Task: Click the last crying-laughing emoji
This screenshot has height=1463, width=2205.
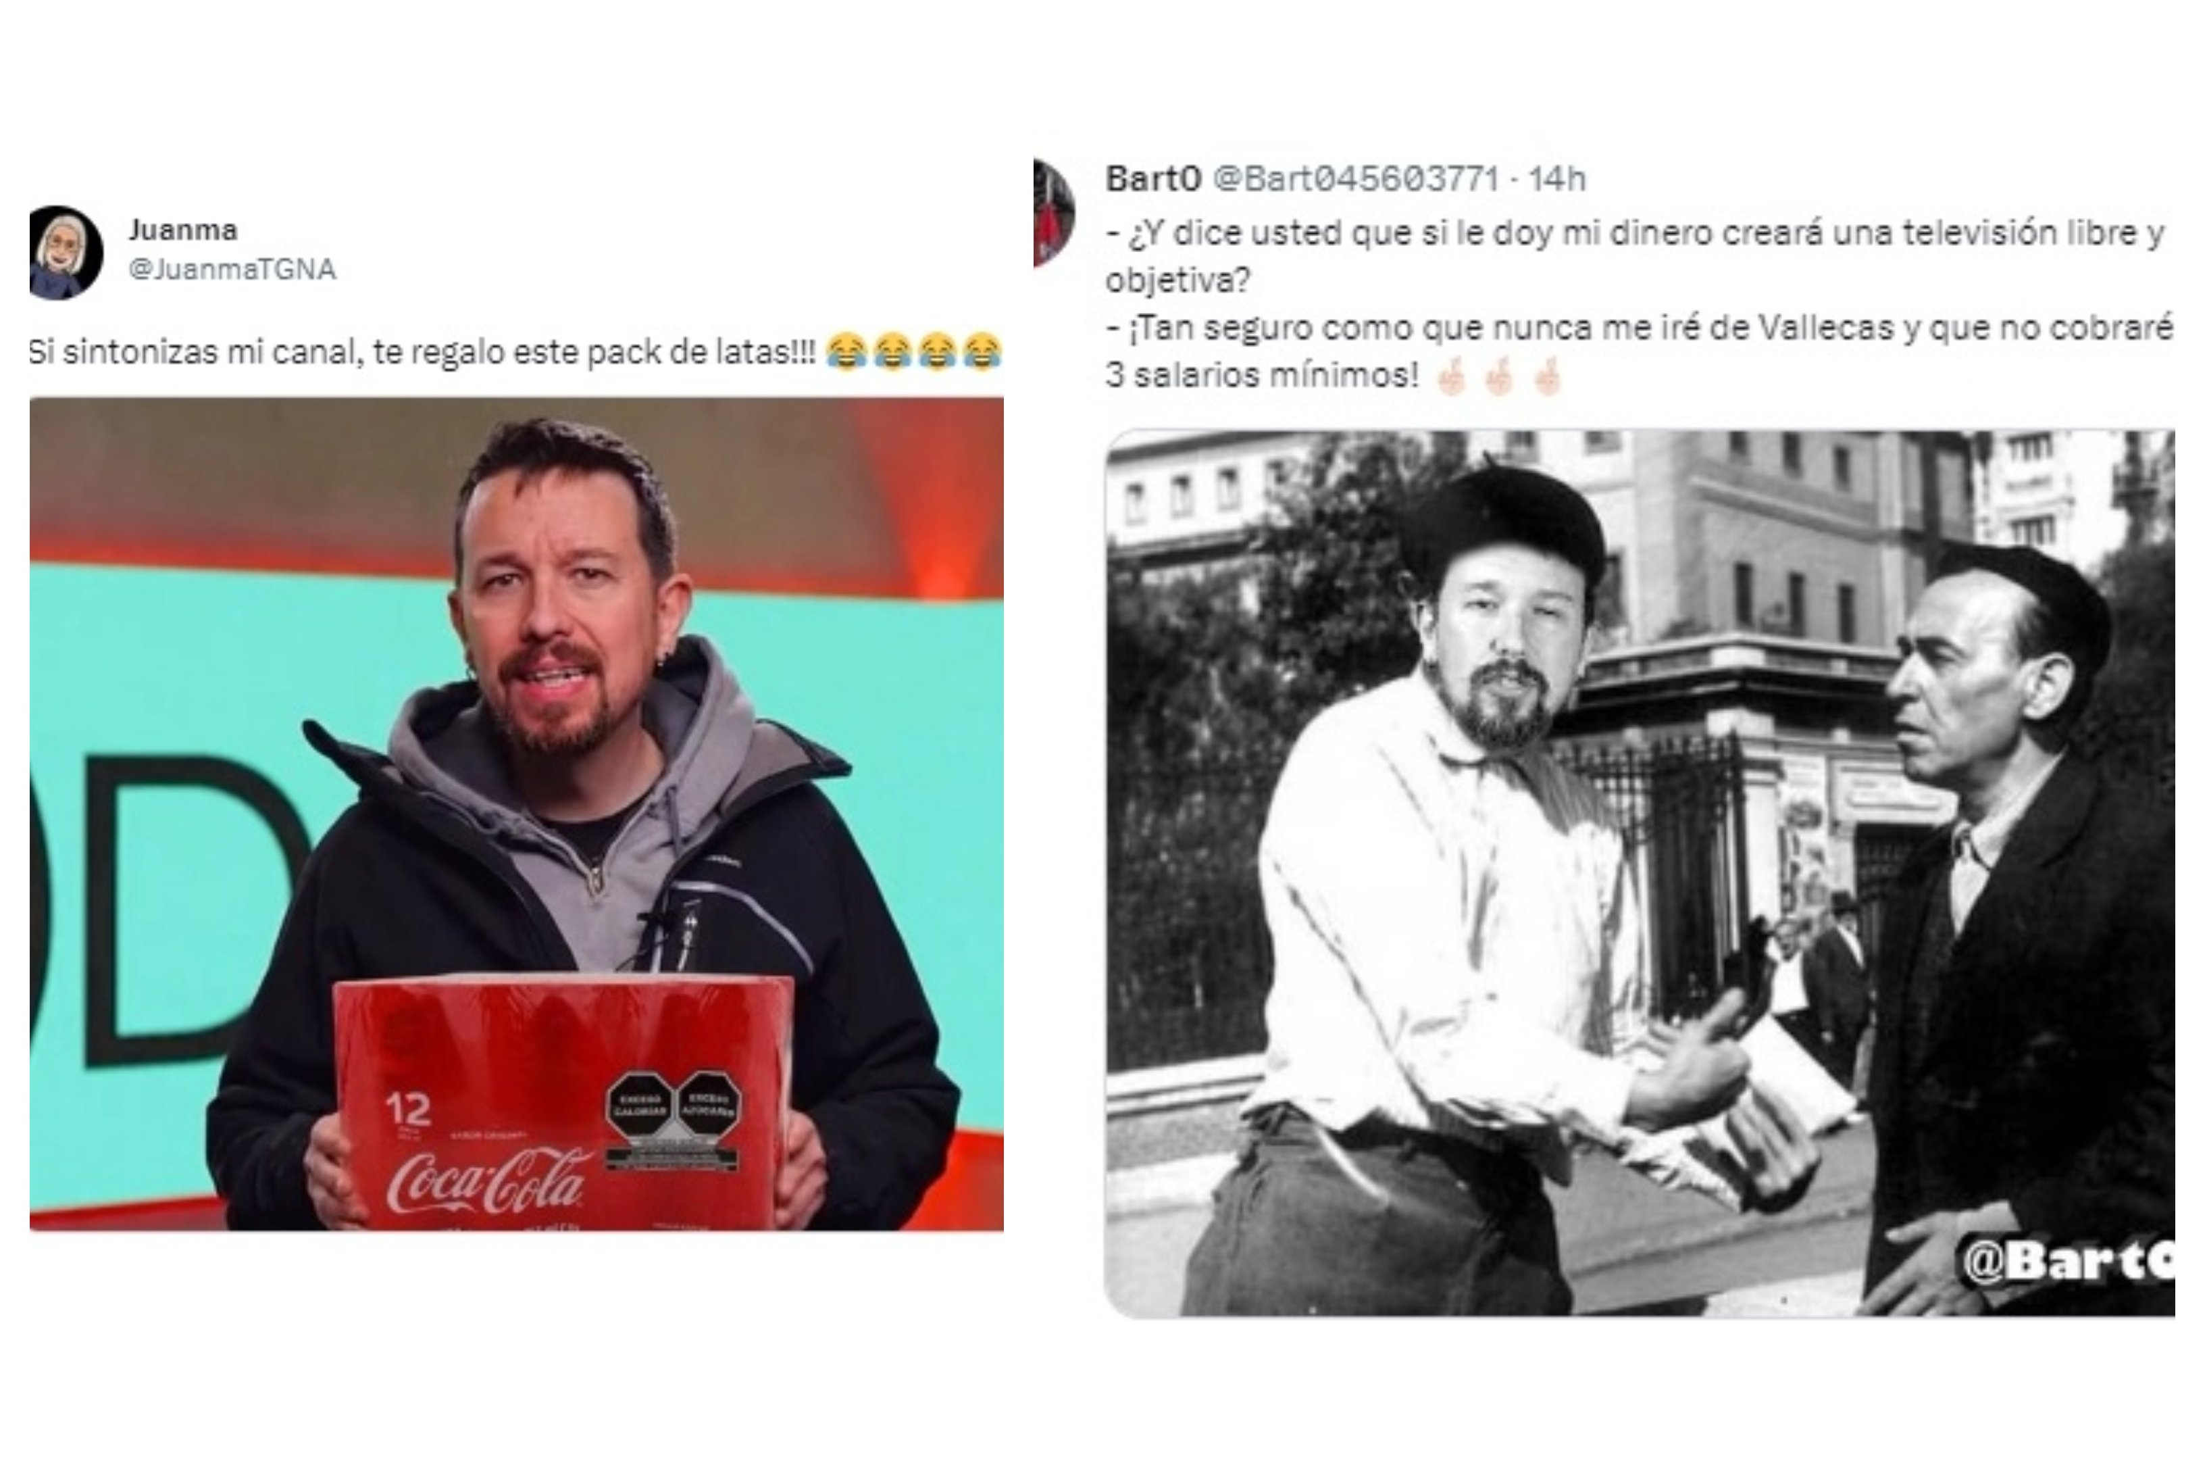Action: (x=982, y=353)
